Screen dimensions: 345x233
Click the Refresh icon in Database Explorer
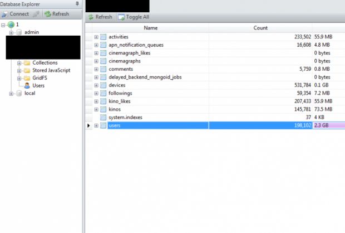[48, 14]
